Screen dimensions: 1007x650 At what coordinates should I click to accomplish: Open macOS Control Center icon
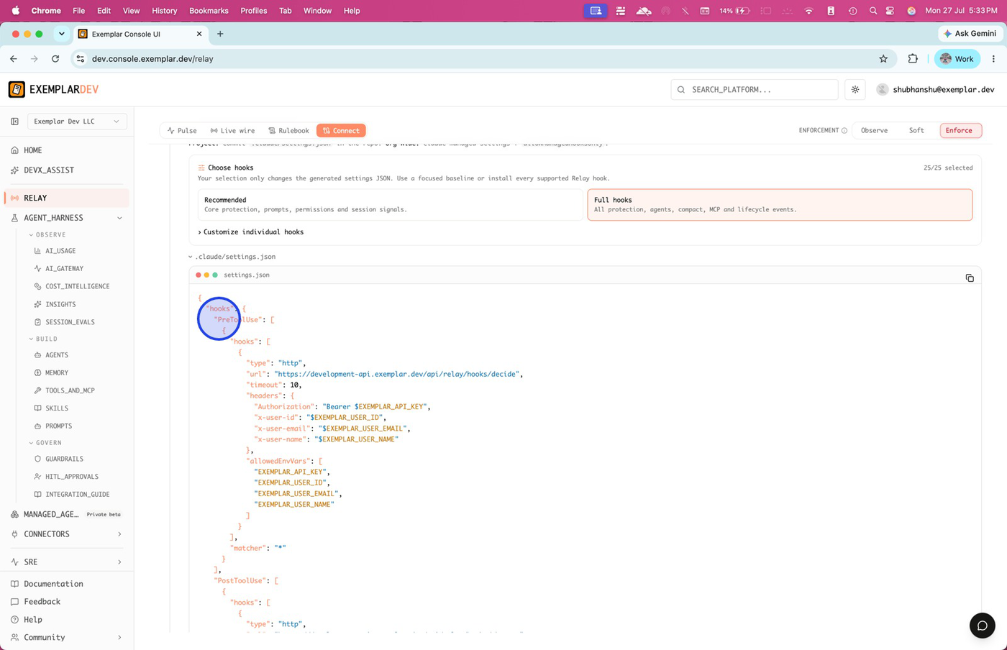[890, 11]
